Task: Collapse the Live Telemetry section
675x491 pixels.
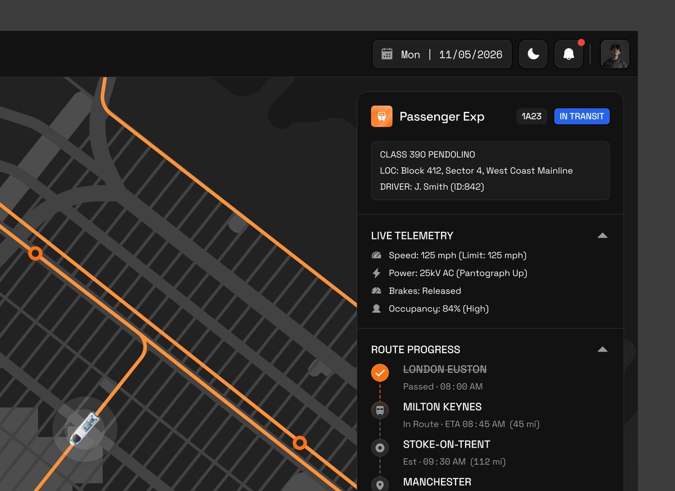Action: [x=602, y=236]
